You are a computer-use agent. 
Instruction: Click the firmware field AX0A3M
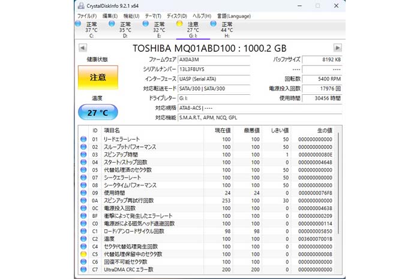point(214,59)
